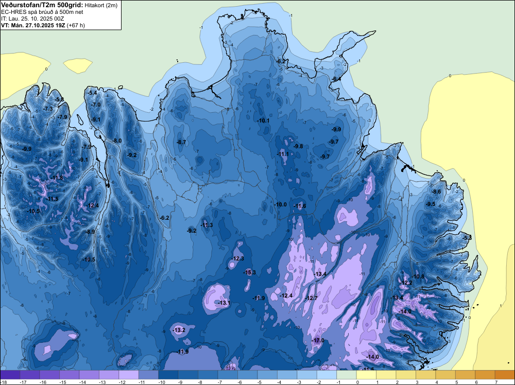Click the -10.0 temperature value
Screen dimensions: 515x385
pyautogui.click(x=281, y=204)
